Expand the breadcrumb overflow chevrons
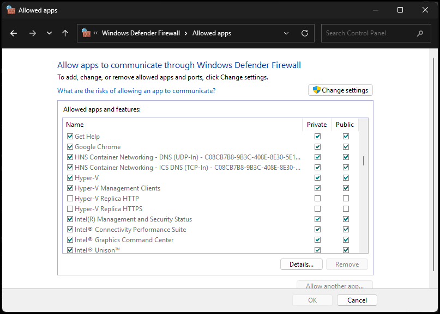Image resolution: width=440 pixels, height=314 pixels. pyautogui.click(x=96, y=33)
